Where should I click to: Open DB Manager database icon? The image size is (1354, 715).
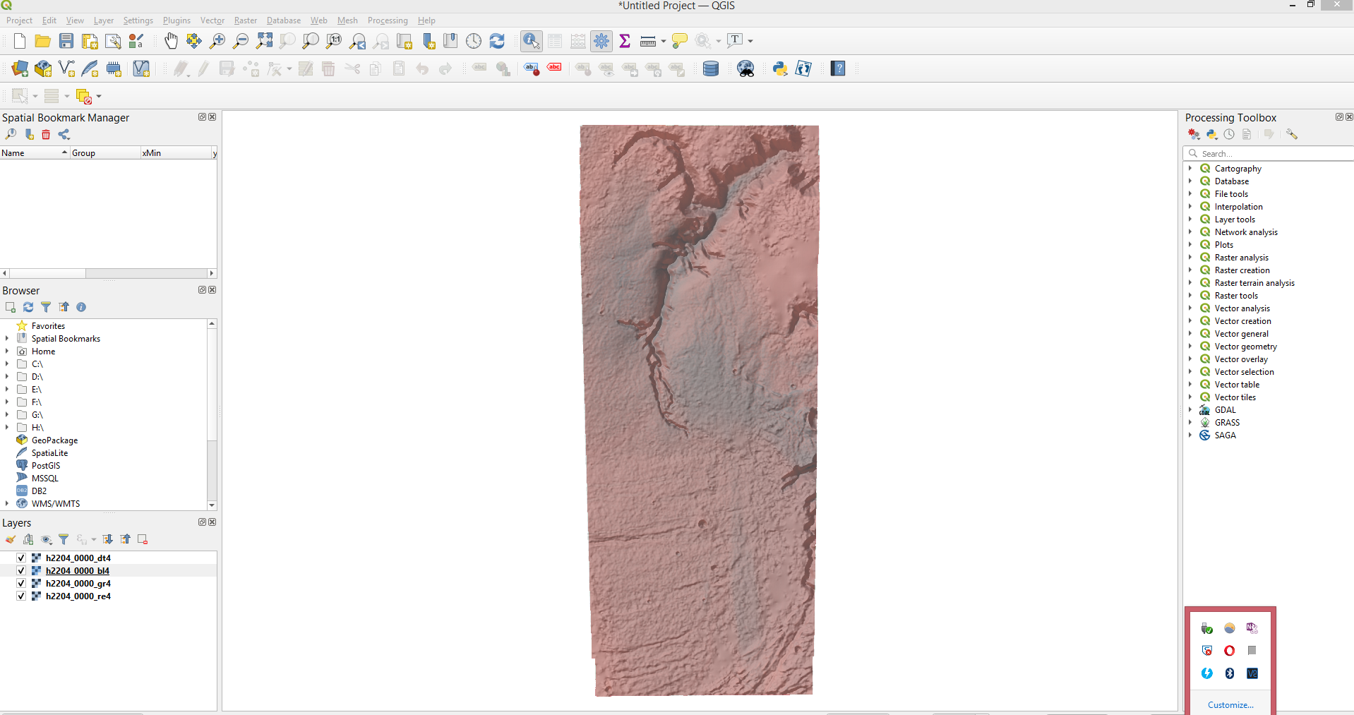pyautogui.click(x=711, y=68)
